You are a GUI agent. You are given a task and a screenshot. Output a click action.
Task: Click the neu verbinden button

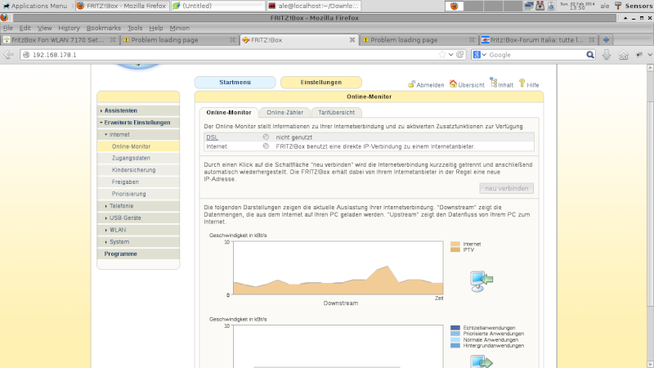coord(506,188)
